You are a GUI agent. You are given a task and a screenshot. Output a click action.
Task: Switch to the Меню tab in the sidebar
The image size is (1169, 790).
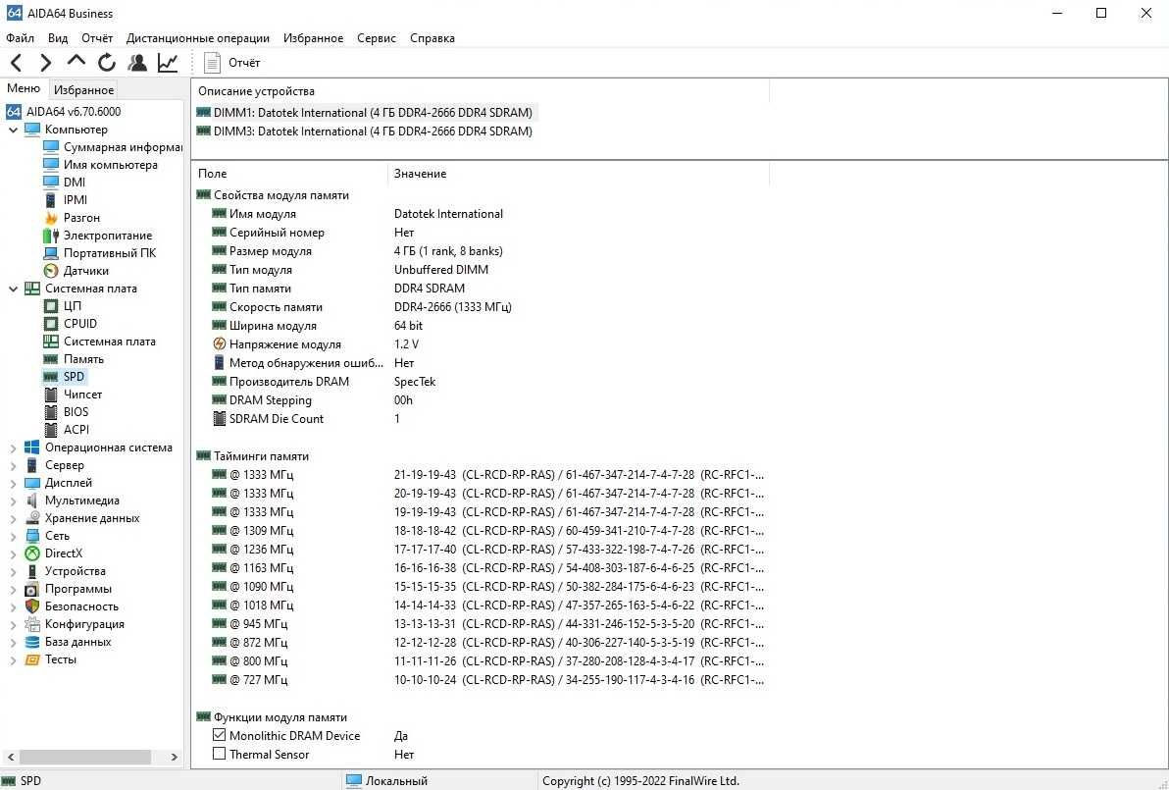point(24,88)
